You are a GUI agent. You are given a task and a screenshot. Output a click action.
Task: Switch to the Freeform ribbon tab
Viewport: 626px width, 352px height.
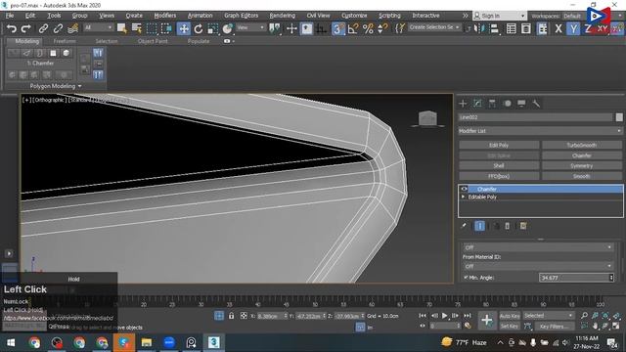click(65, 41)
